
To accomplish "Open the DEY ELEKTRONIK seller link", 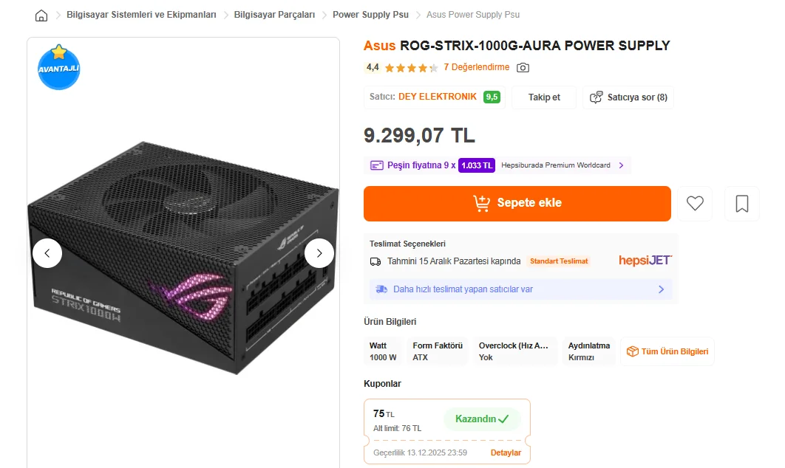I will click(x=438, y=97).
